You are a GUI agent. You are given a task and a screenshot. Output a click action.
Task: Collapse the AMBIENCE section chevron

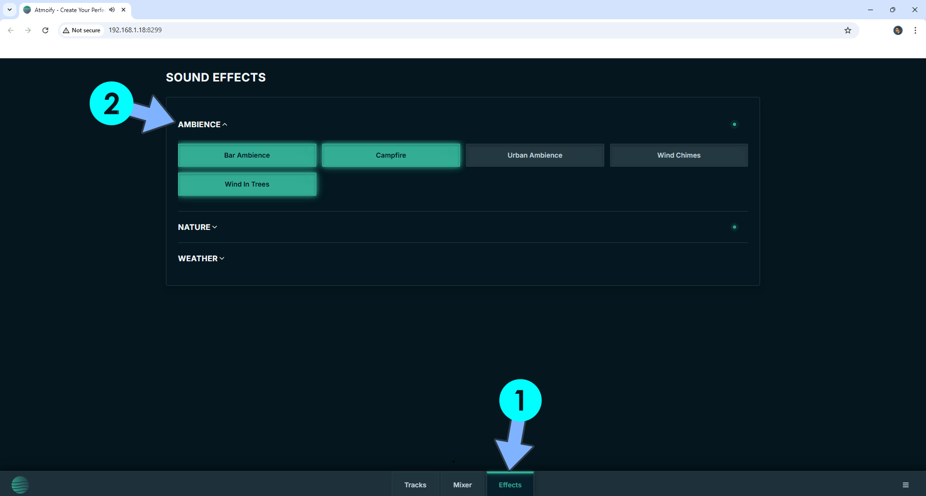pos(225,124)
